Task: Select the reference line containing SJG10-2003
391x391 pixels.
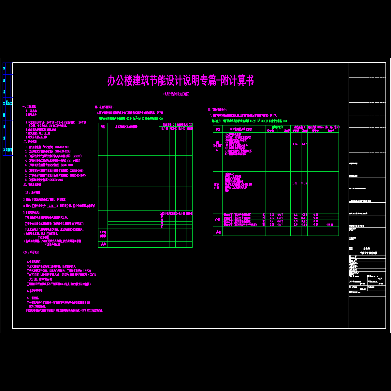Action: coord(49,165)
